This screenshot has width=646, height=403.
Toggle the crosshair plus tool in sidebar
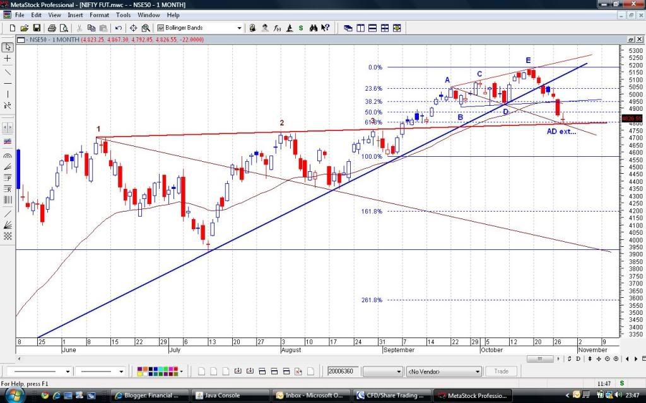(x=8, y=59)
